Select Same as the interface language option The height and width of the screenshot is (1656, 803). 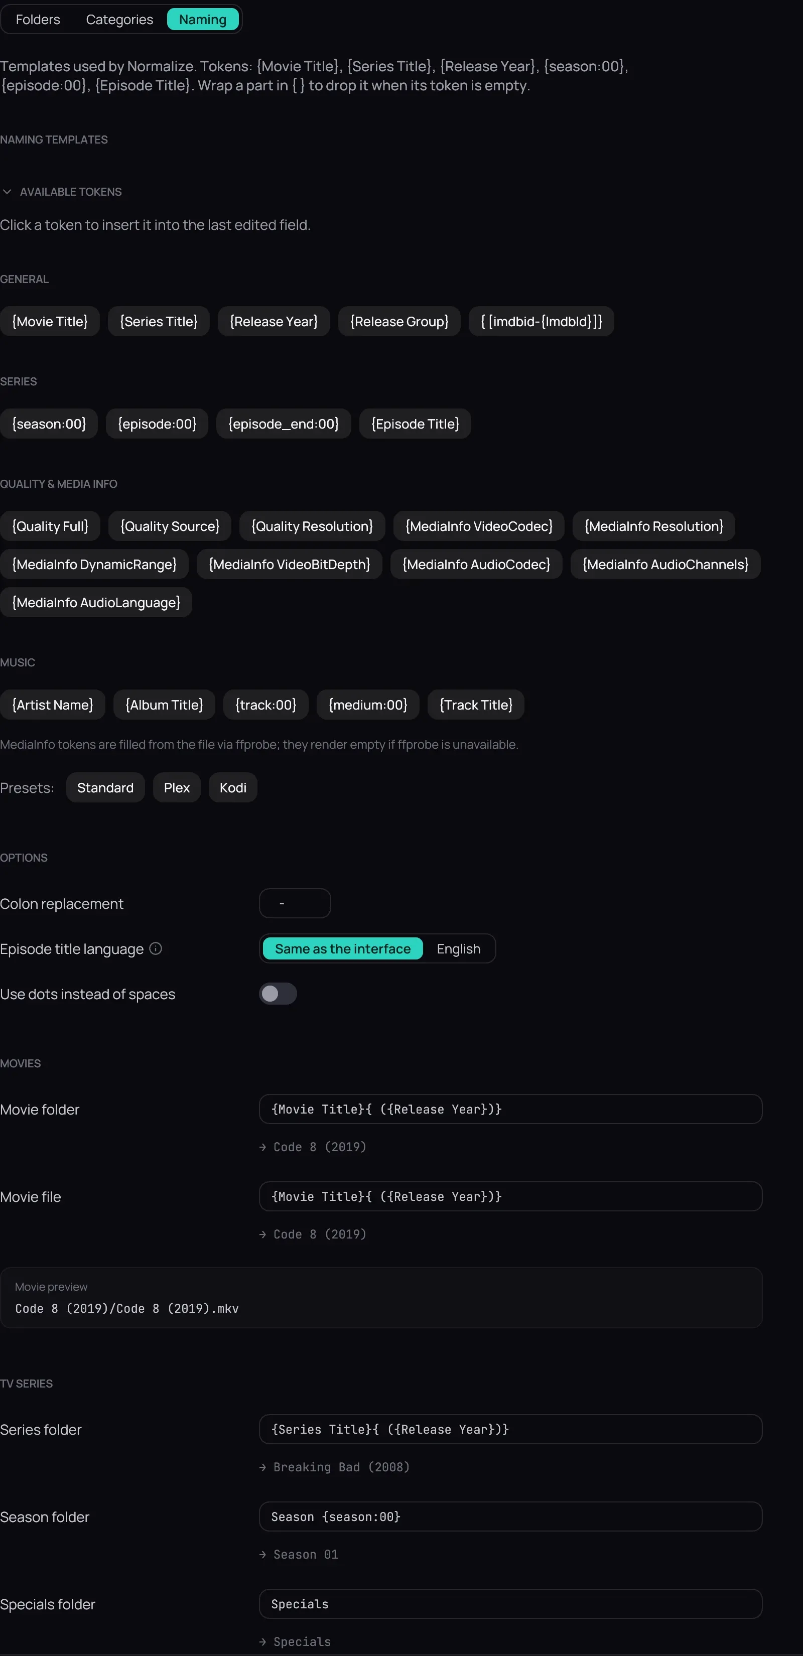pos(343,948)
